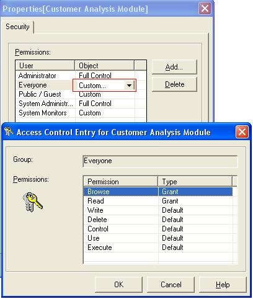The width and height of the screenshot is (253, 299).
Task: Select the Browse permission row
Action: point(158,192)
